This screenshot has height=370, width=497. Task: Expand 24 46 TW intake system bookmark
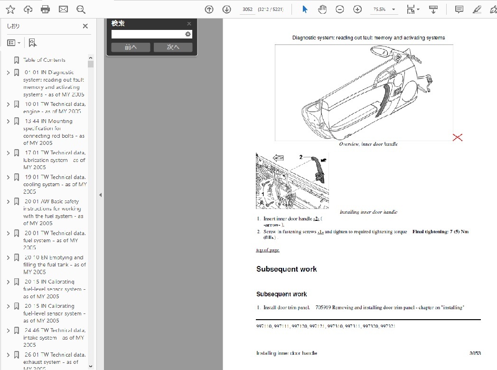(8, 331)
